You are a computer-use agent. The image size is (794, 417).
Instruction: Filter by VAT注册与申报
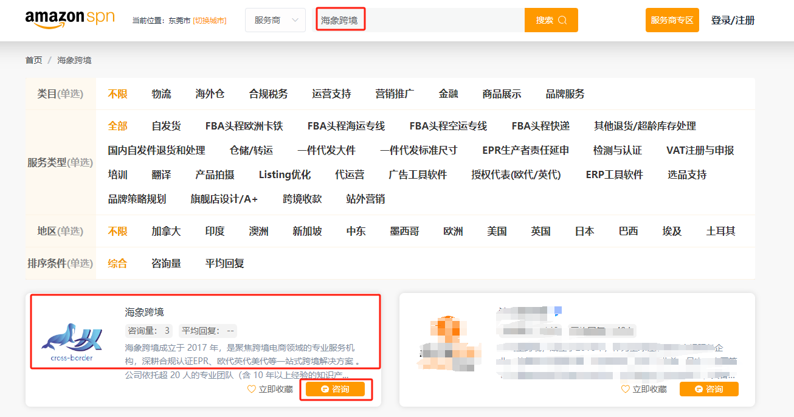click(700, 150)
